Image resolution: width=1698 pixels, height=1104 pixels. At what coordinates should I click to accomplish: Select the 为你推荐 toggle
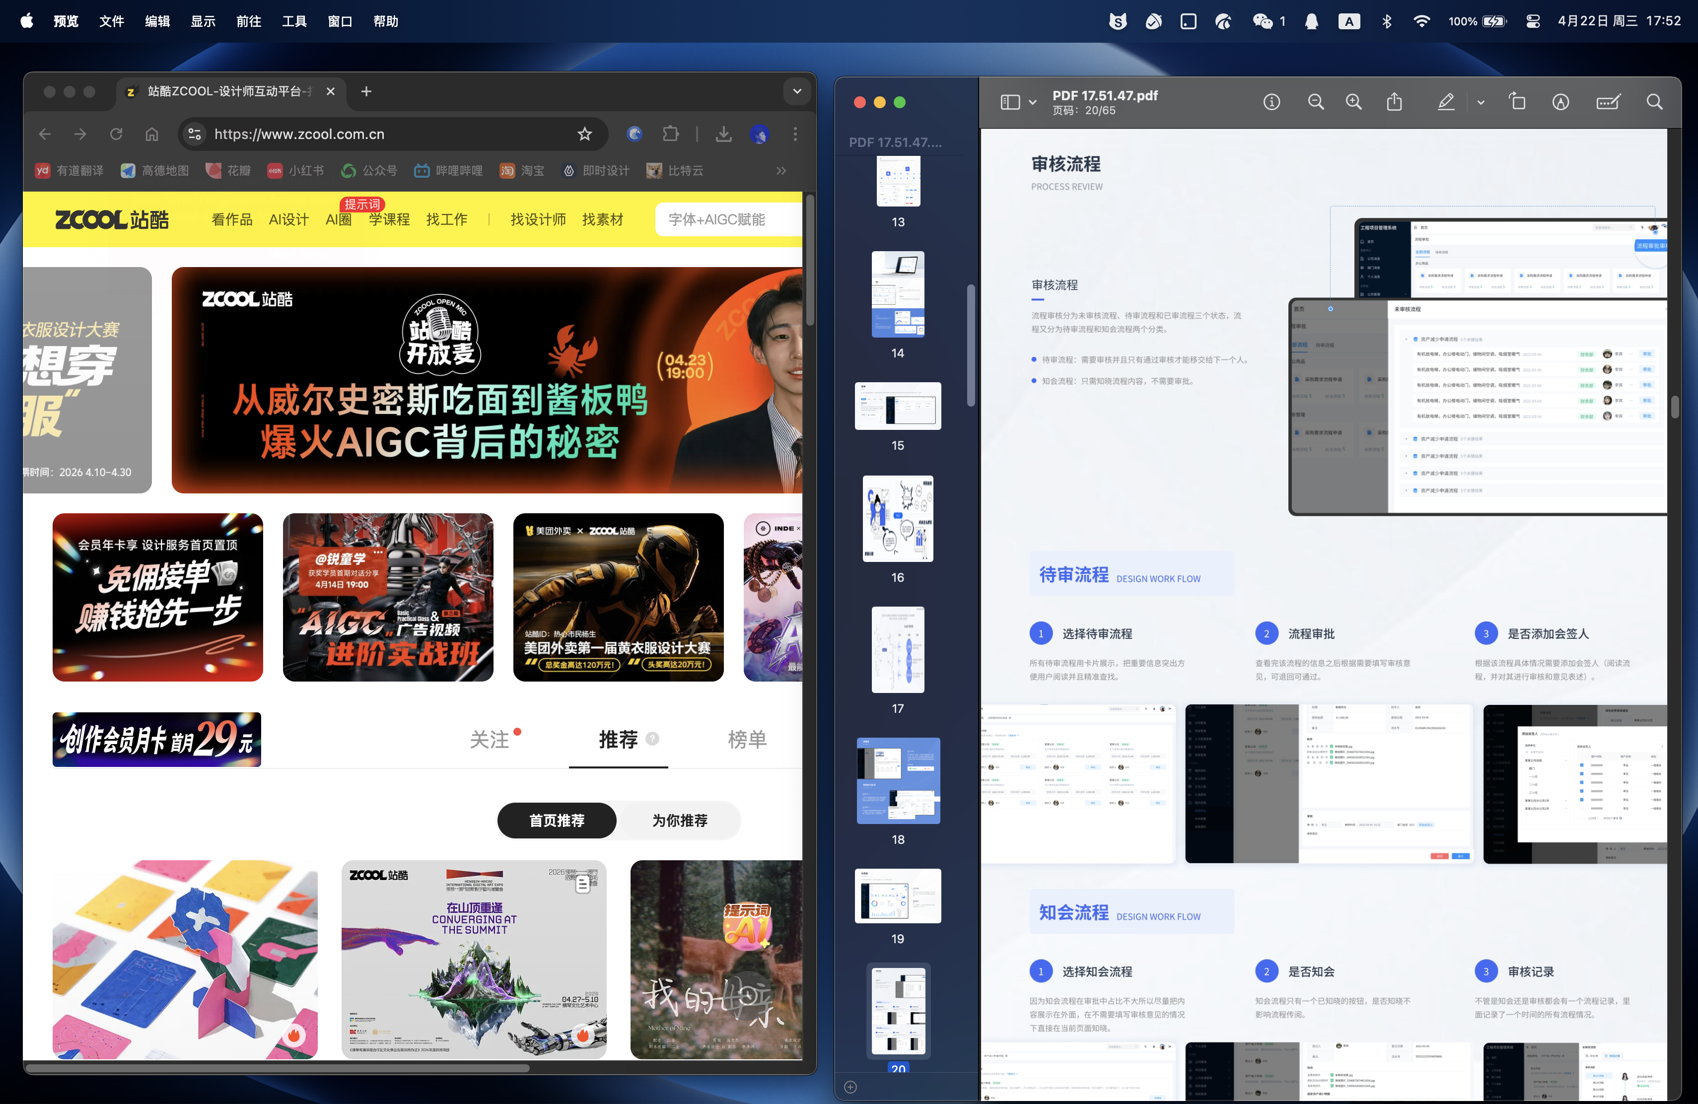pyautogui.click(x=679, y=820)
